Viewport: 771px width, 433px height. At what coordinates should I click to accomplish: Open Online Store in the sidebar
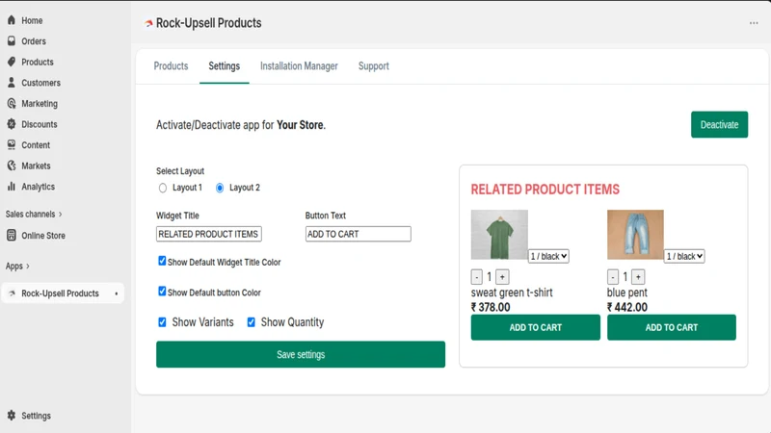43,236
